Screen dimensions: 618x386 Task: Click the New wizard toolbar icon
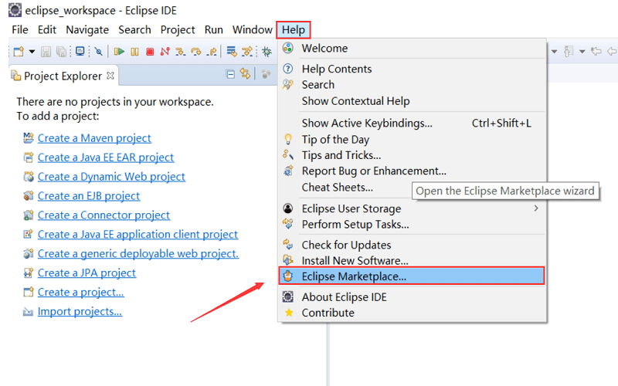pos(19,52)
